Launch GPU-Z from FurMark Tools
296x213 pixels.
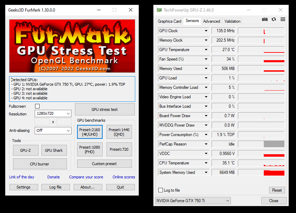tap(26, 150)
